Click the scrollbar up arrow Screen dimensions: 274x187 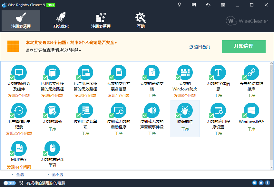coord(271,63)
